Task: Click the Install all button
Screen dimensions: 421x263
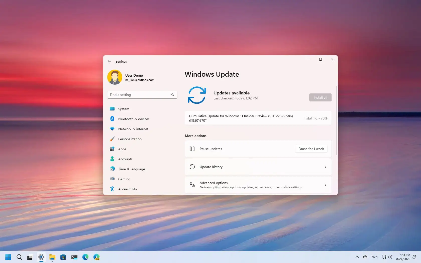Action: pyautogui.click(x=320, y=97)
